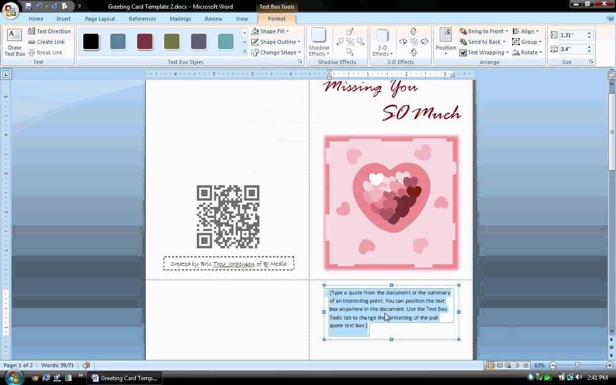This screenshot has width=616, height=385.
Task: Click Bring to Front
Action: tap(483, 31)
